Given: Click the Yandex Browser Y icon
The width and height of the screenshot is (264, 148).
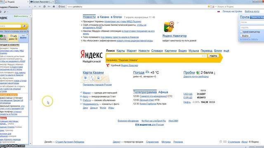Looking at the screenshot, I should click(x=108, y=65).
